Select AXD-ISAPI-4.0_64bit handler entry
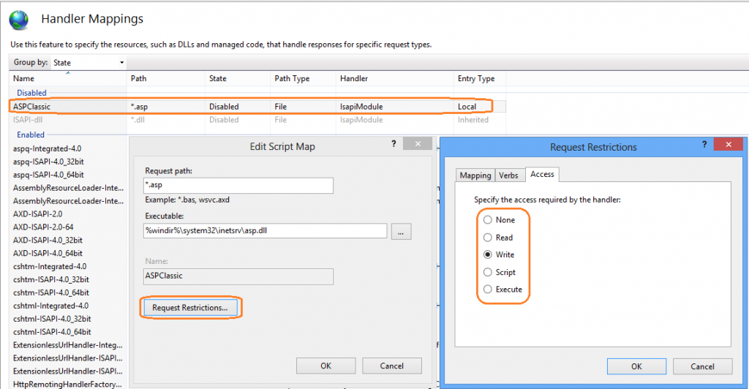 (x=48, y=254)
